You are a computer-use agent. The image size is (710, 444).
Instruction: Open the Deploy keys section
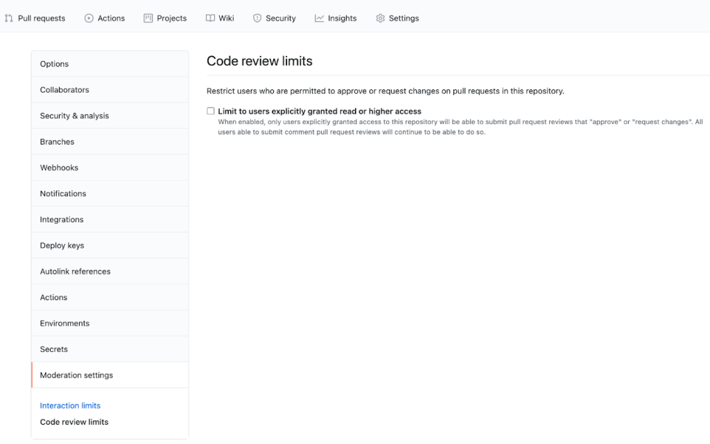pyautogui.click(x=62, y=245)
